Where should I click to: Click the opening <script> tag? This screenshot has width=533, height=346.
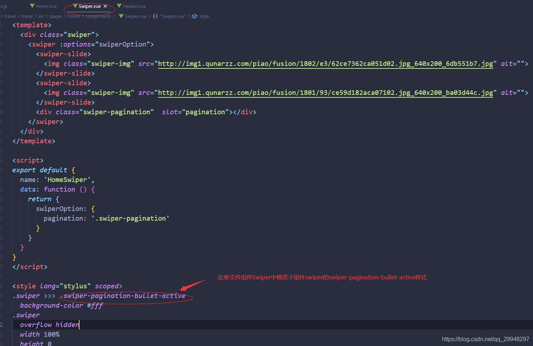(x=28, y=160)
